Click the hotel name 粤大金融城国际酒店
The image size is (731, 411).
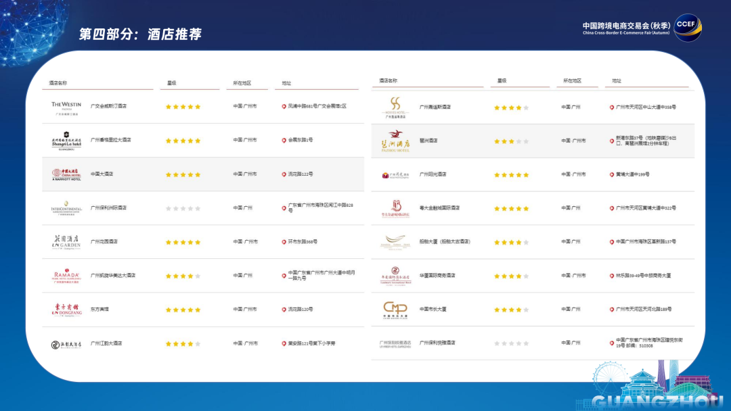tap(439, 208)
